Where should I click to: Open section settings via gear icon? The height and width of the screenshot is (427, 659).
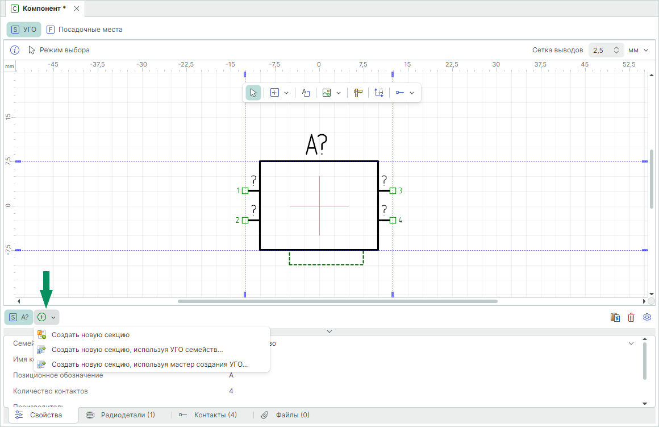[x=647, y=317]
